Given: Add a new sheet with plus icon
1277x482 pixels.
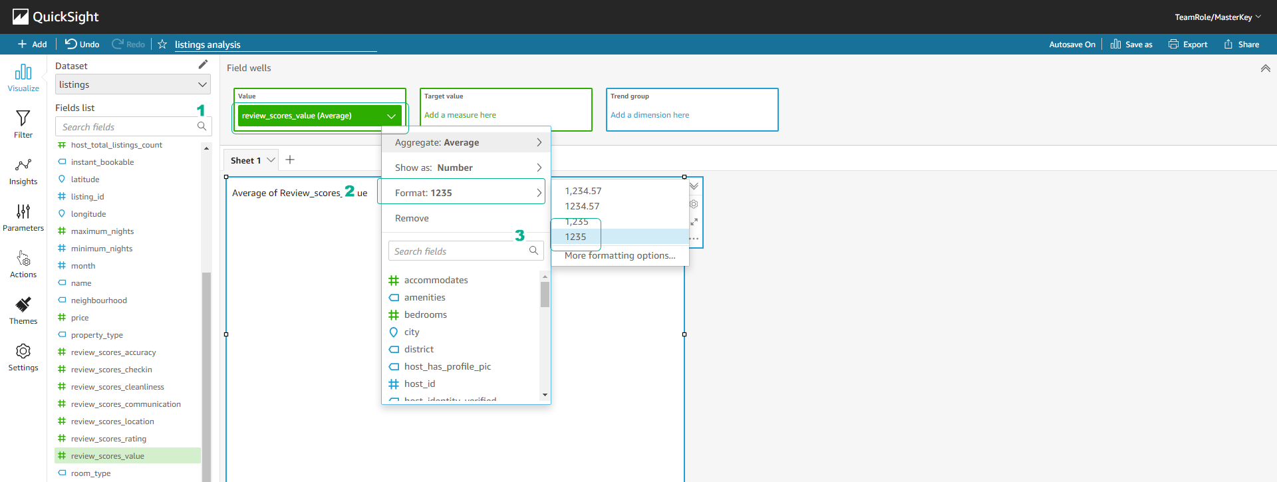Looking at the screenshot, I should (x=290, y=160).
